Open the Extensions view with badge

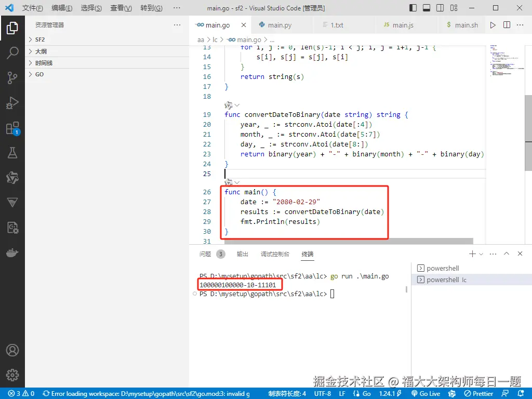click(13, 129)
